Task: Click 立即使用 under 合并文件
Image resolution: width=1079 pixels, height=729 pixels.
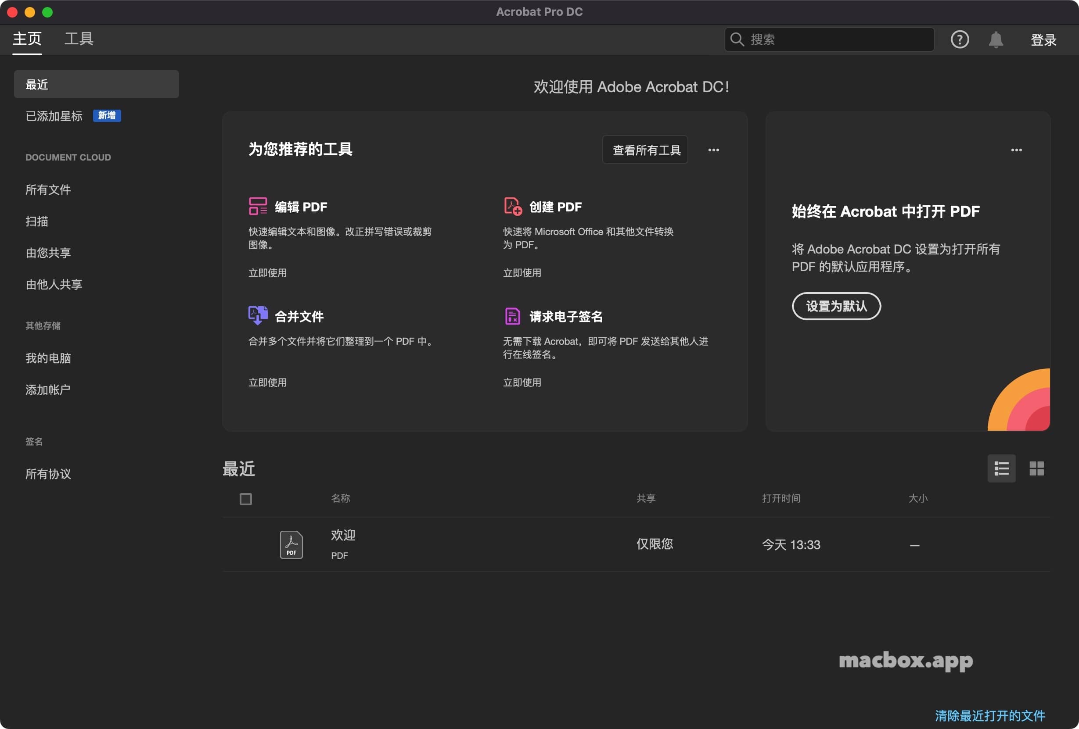Action: point(267,382)
